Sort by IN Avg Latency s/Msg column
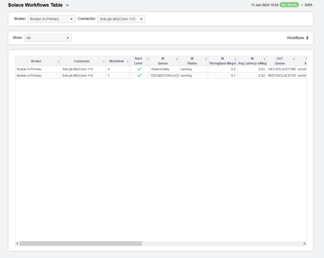 (x=252, y=61)
